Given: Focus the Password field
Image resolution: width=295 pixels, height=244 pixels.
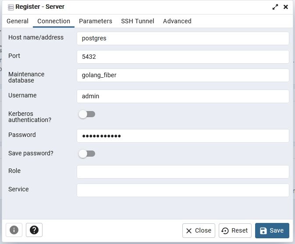Looking at the screenshot, I should (x=183, y=136).
